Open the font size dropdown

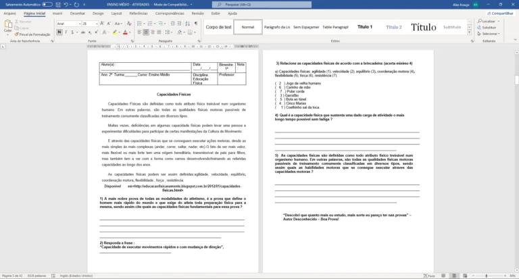point(97,24)
